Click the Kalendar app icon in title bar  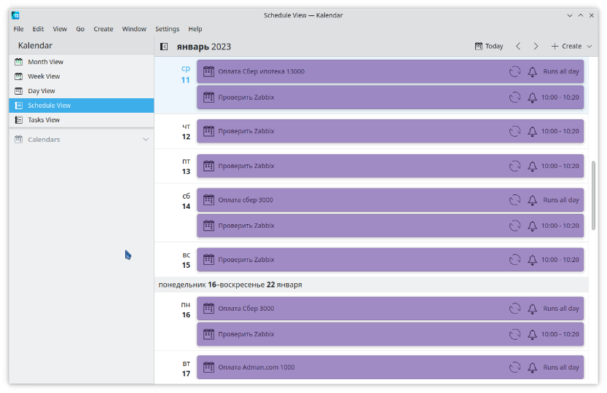pyautogui.click(x=15, y=15)
